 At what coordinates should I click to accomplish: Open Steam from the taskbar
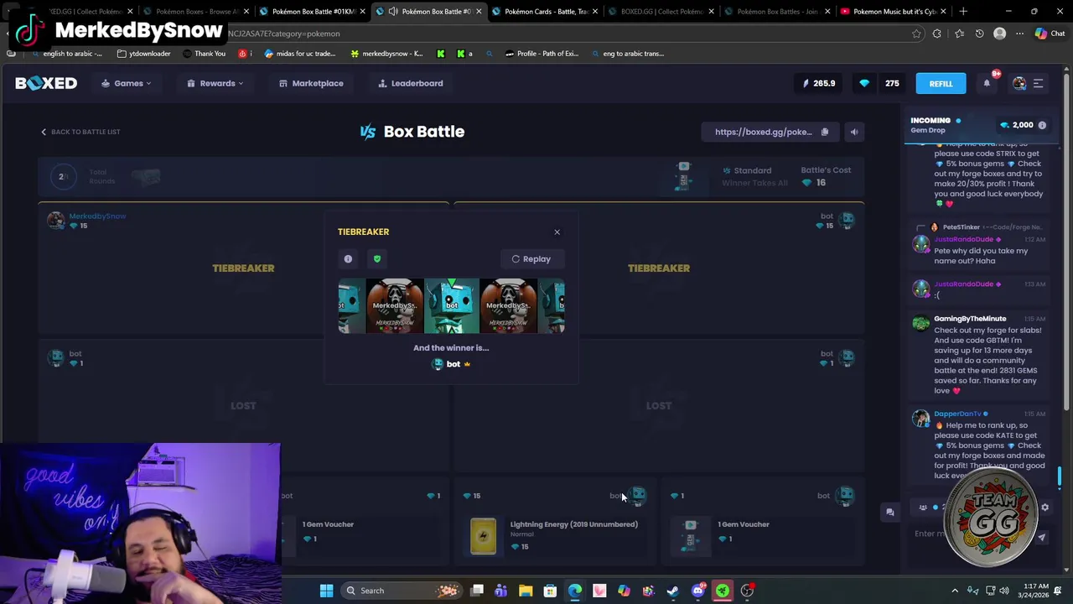tap(673, 591)
